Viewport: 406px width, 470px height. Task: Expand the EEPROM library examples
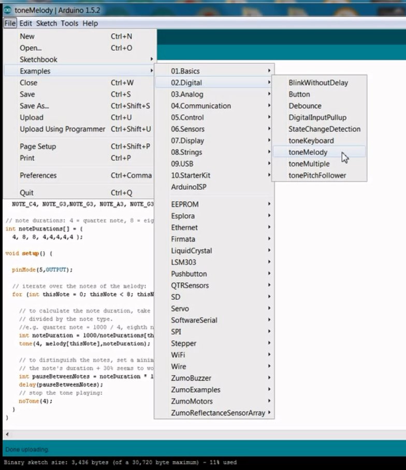(214, 204)
